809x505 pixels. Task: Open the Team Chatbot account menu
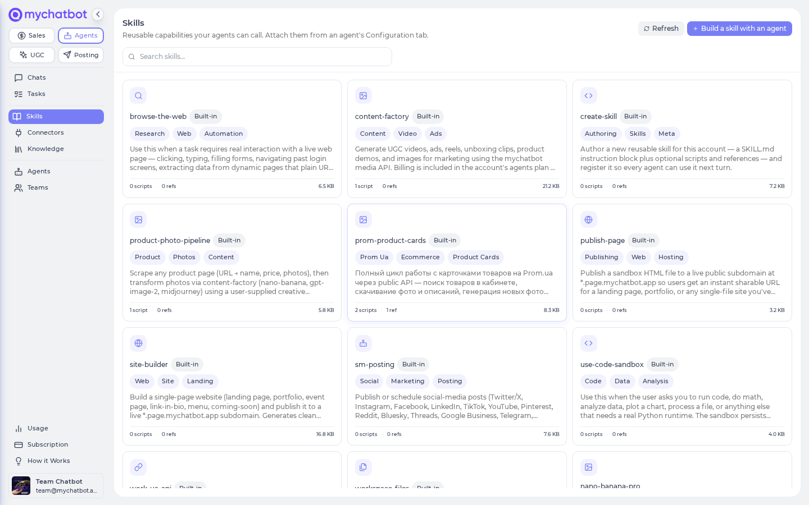tap(56, 486)
